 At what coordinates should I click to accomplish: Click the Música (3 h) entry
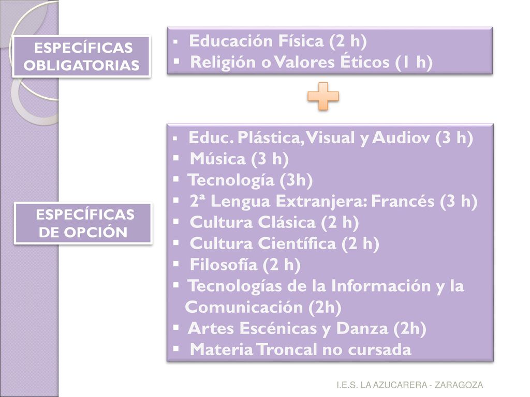pyautogui.click(x=239, y=159)
